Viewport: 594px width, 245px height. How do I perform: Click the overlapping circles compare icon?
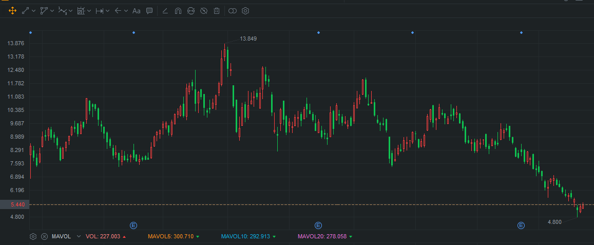[233, 11]
